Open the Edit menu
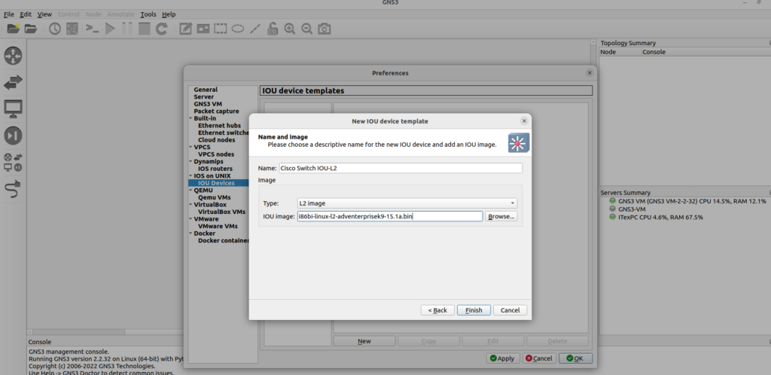The image size is (771, 375). pyautogui.click(x=26, y=14)
